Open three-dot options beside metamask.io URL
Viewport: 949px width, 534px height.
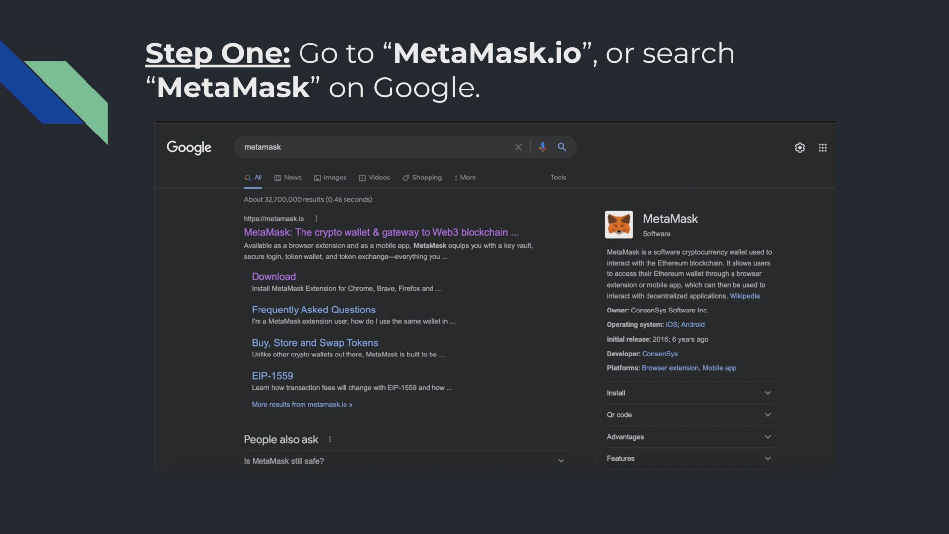[x=316, y=219]
